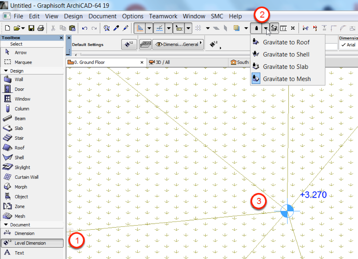Click the scissors Split toolbar icon
The width and height of the screenshot is (358, 259).
pos(305,28)
